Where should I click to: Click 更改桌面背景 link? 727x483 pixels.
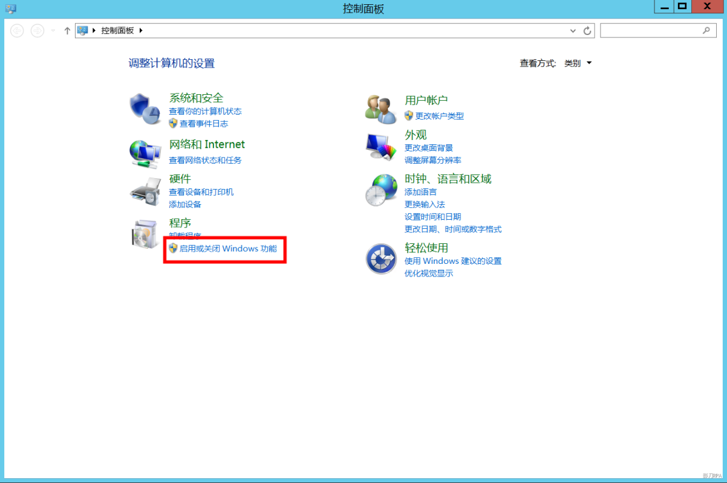pyautogui.click(x=429, y=148)
